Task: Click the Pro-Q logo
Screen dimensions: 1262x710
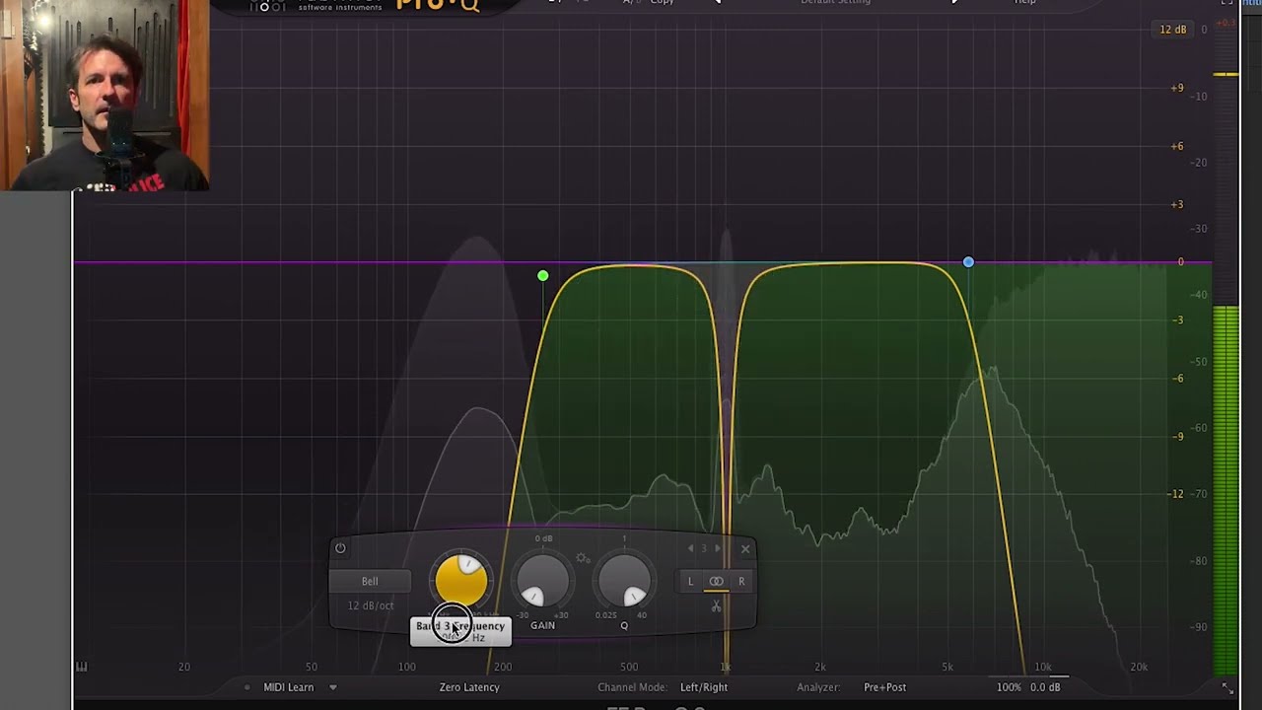Action: point(438,5)
